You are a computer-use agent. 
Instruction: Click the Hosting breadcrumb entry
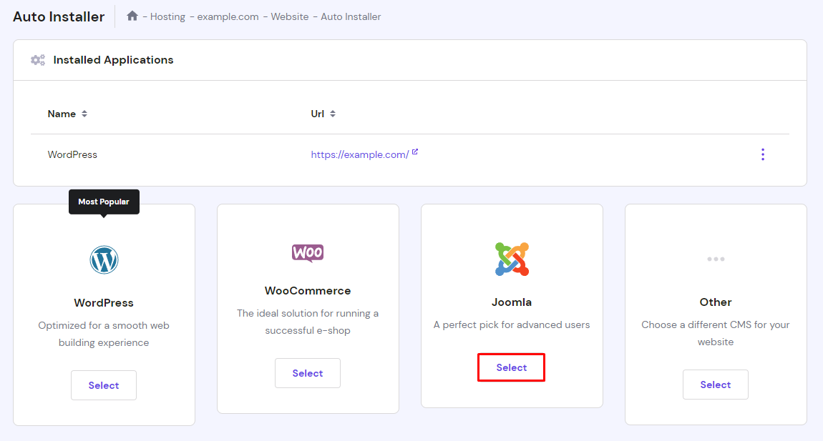point(167,16)
